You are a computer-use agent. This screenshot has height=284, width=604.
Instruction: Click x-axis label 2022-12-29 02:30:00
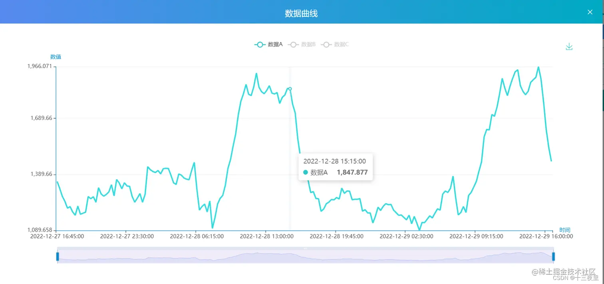click(406, 236)
